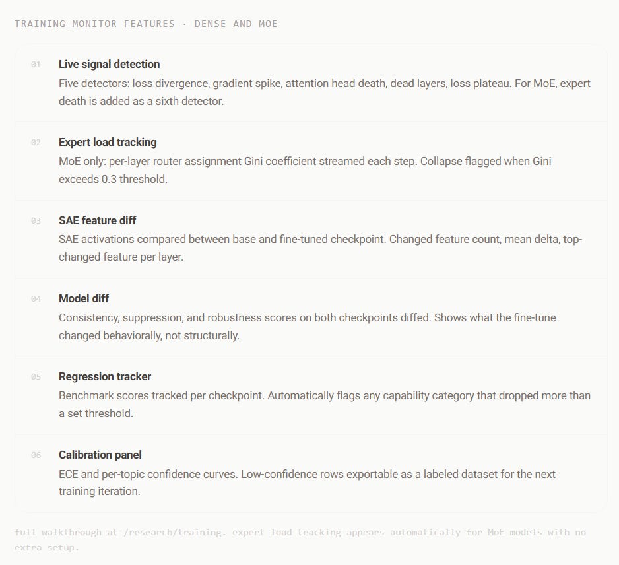This screenshot has height=565, width=619.
Task: Click the 'Five detectors' description text
Action: (x=325, y=92)
